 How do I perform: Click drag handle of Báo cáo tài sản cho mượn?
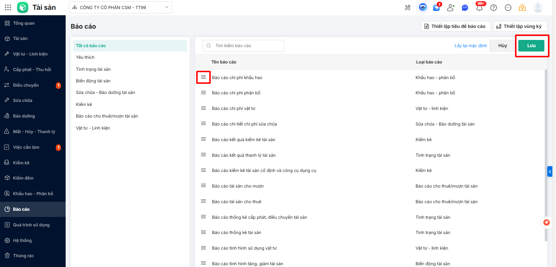pyautogui.click(x=203, y=186)
